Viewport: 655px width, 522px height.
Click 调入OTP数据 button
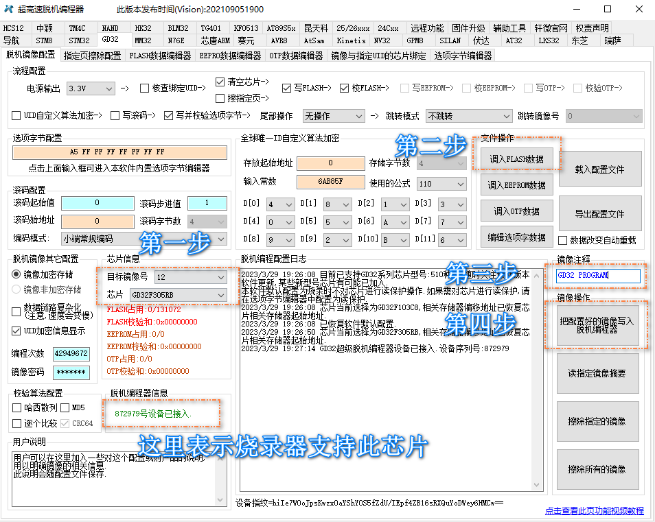click(x=517, y=211)
